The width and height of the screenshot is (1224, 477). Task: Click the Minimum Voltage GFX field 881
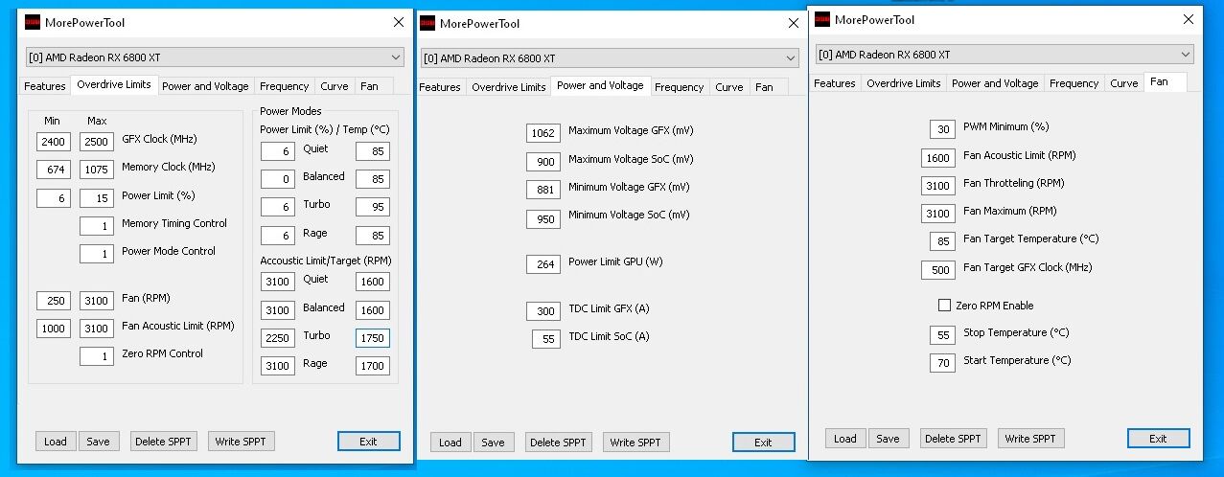tap(543, 190)
